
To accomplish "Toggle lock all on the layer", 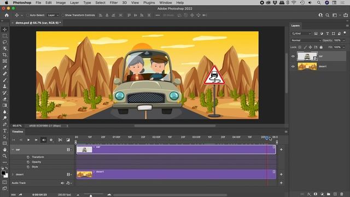I will (x=321, y=47).
